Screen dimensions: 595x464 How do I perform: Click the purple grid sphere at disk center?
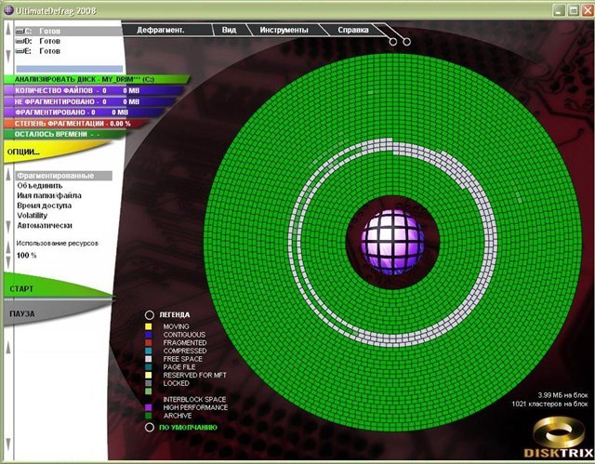point(392,242)
